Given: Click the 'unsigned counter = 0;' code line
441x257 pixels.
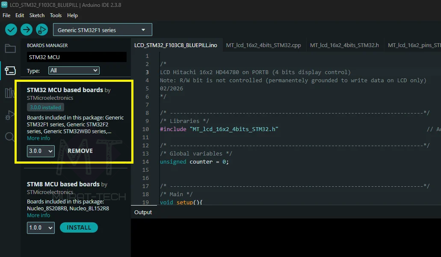Looking at the screenshot, I should click(194, 162).
